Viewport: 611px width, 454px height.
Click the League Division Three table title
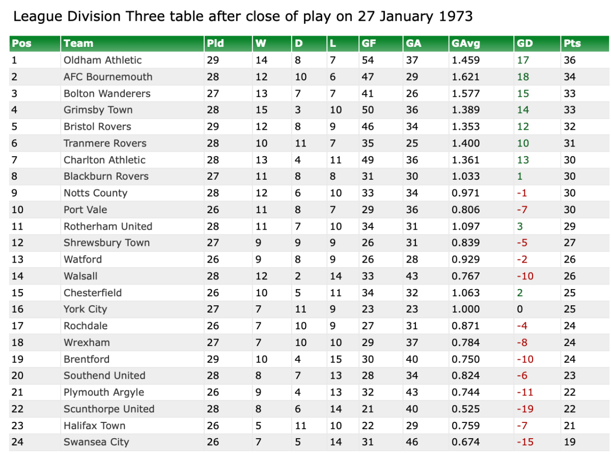[x=243, y=17]
